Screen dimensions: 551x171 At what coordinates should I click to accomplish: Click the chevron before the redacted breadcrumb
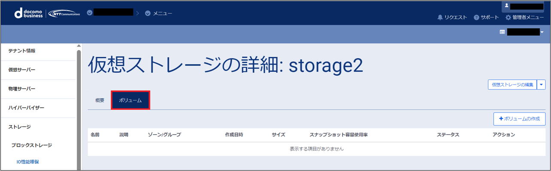click(89, 13)
